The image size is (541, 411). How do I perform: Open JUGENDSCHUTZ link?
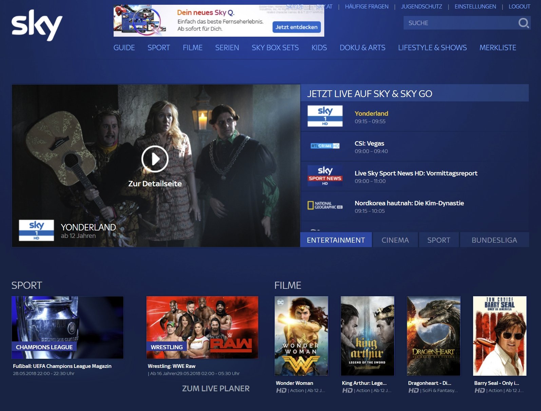point(422,6)
